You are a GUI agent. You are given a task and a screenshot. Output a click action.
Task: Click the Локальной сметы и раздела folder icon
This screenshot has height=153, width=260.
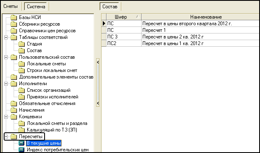tap(21, 123)
